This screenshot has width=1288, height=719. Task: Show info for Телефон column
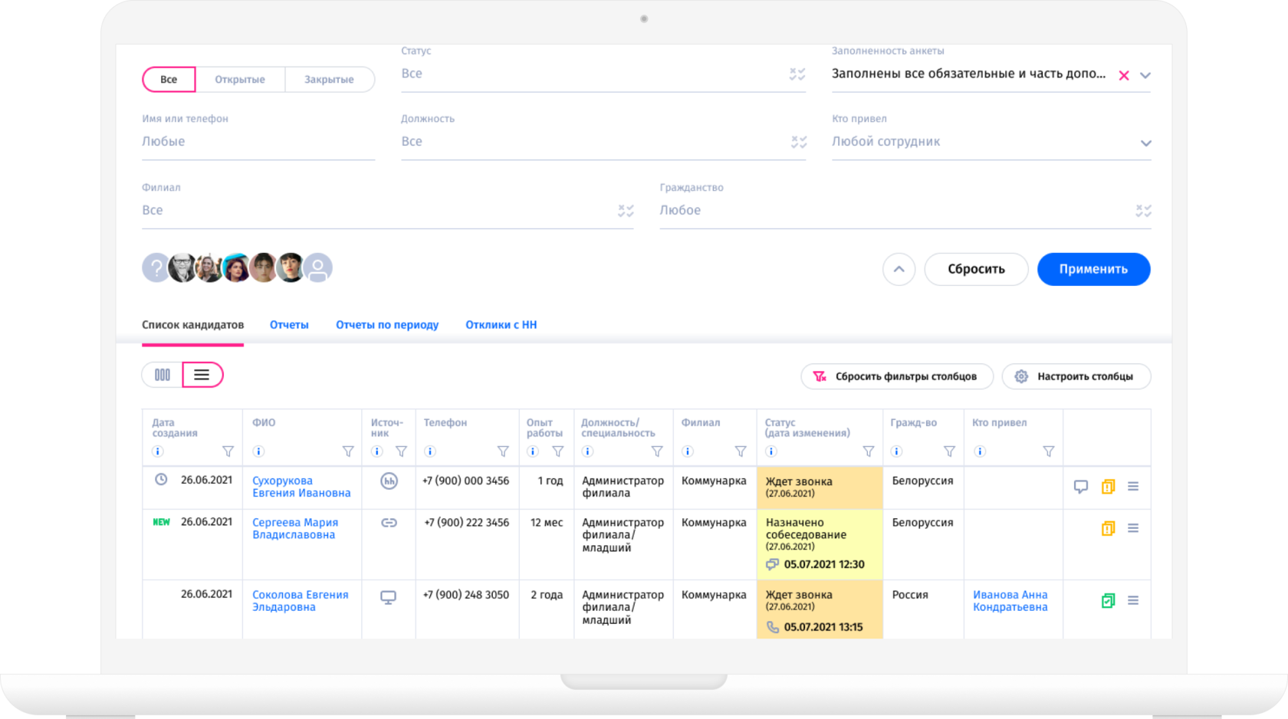pos(430,451)
